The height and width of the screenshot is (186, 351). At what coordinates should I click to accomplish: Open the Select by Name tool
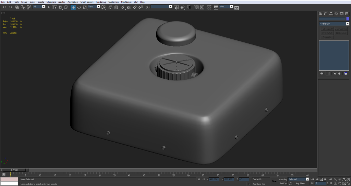tap(55, 7)
